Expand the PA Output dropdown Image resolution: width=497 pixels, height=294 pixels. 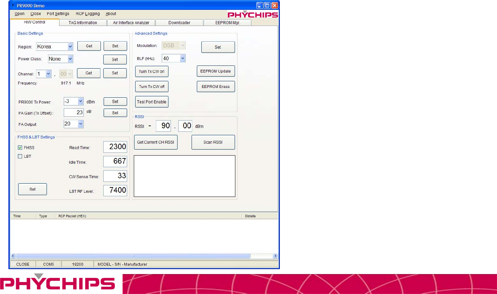click(81, 124)
